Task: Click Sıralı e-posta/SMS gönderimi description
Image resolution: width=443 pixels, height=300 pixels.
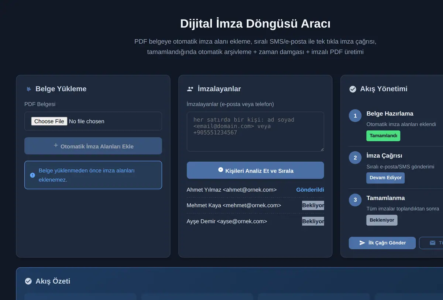Action: 400,166
